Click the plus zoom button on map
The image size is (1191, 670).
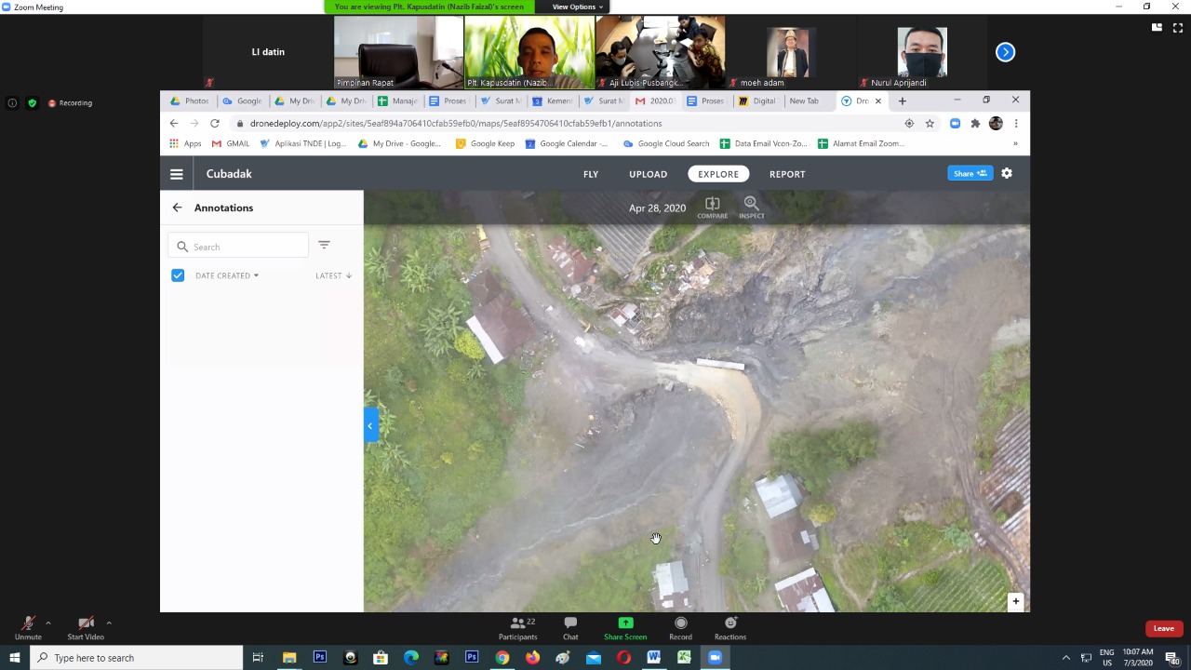coord(1016,601)
